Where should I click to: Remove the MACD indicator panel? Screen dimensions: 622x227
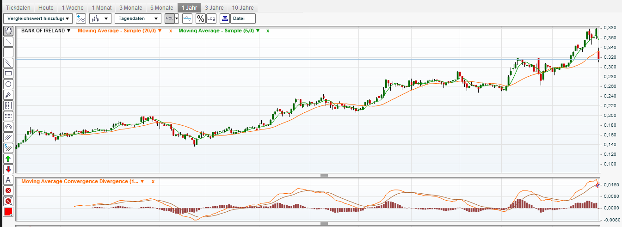[x=153, y=181]
